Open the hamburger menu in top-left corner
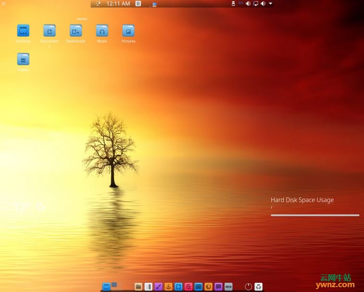The width and height of the screenshot is (364, 292). point(4,4)
